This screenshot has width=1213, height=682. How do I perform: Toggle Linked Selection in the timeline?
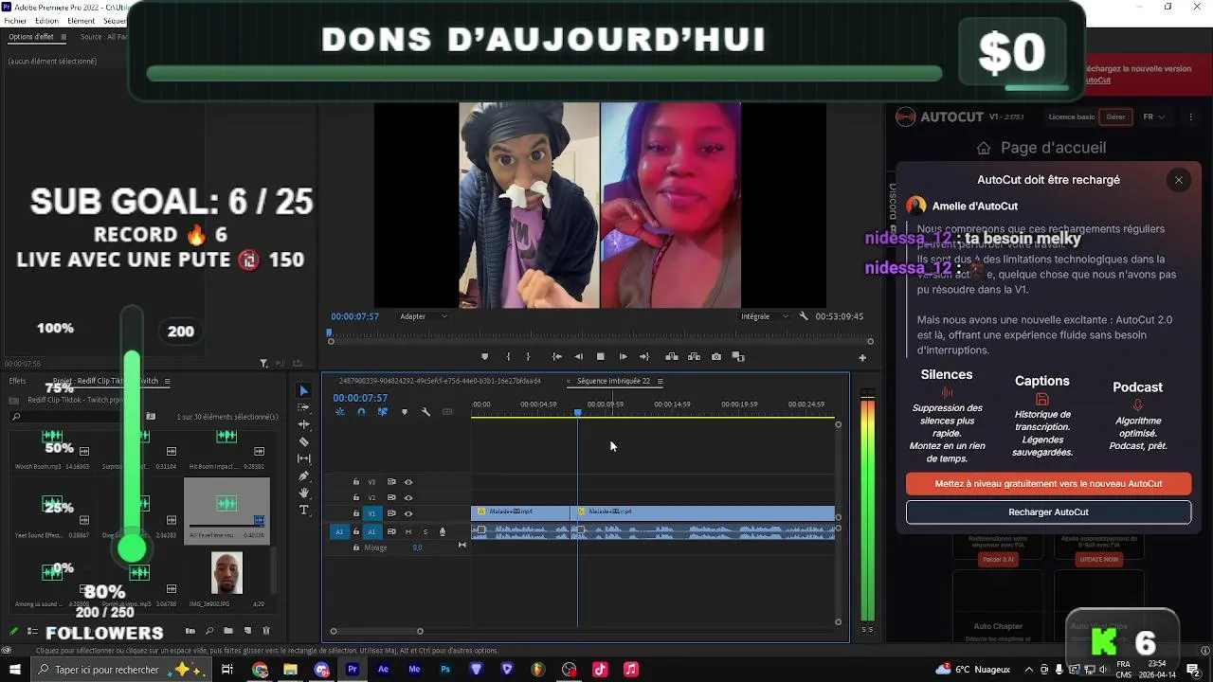point(383,412)
